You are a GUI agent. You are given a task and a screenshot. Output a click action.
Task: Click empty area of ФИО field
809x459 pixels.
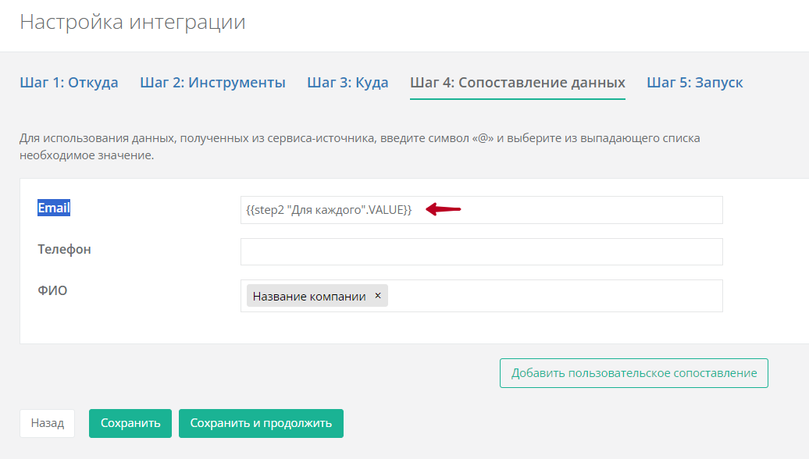(x=554, y=296)
